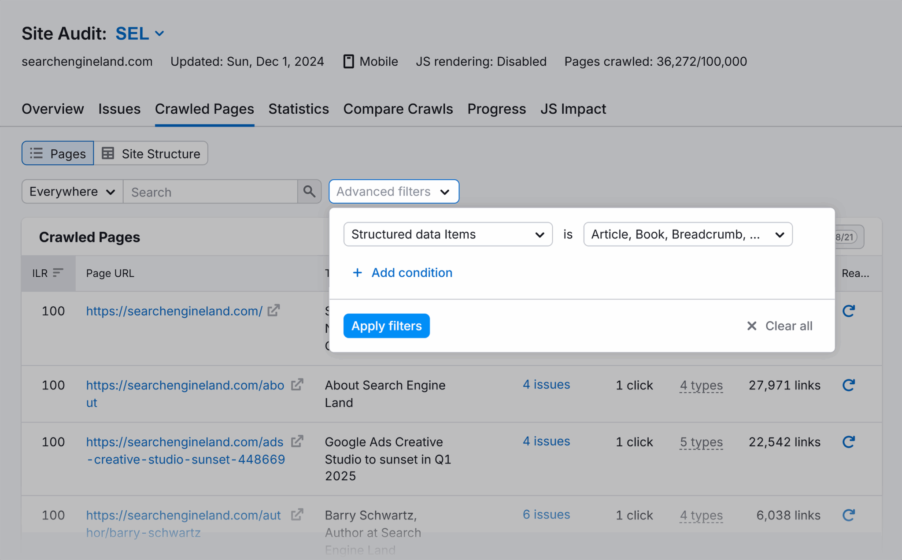This screenshot has height=560, width=902.
Task: Recrawl the About page using its refresh icon
Action: click(x=848, y=385)
